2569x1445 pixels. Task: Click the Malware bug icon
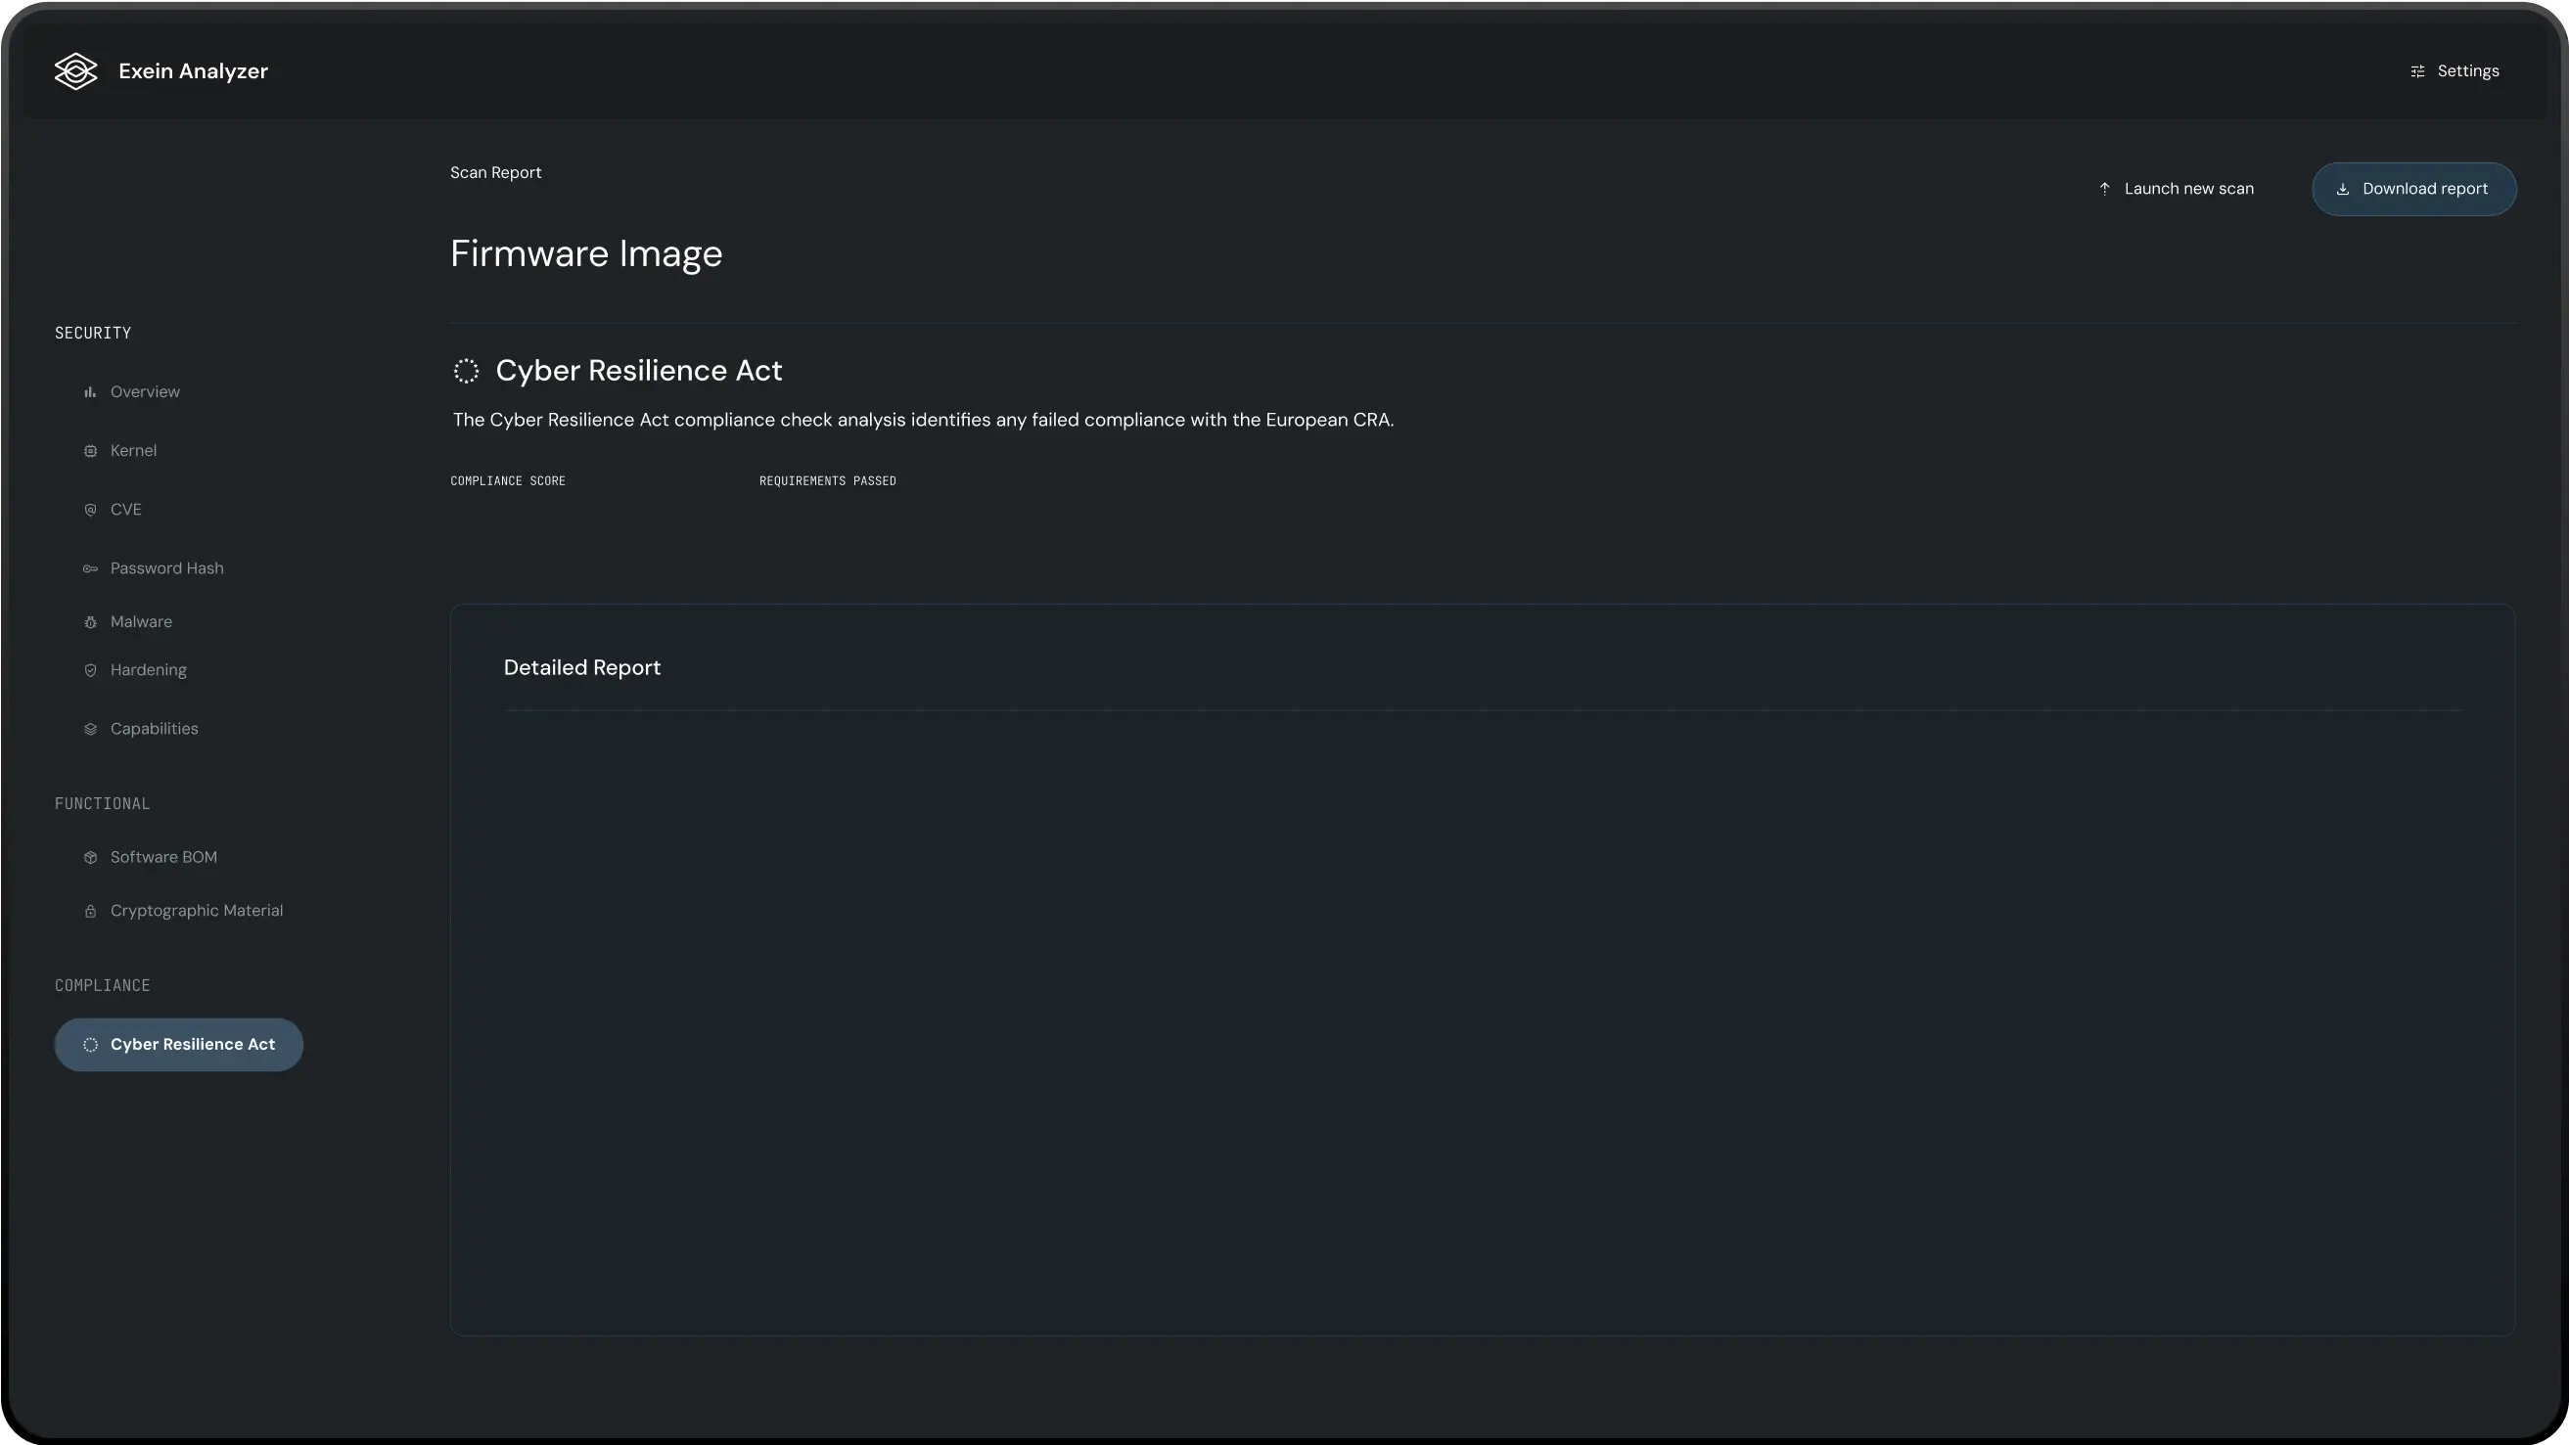[x=91, y=622]
